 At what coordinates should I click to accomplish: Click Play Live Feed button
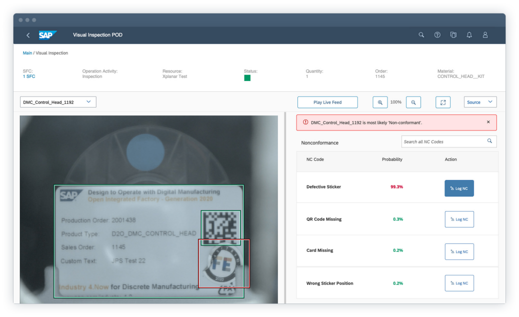point(327,102)
